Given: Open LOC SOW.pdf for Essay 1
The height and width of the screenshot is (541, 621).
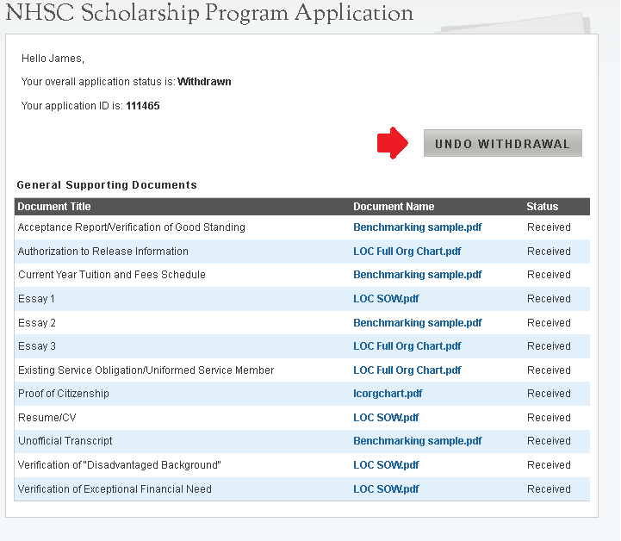Looking at the screenshot, I should [x=386, y=299].
